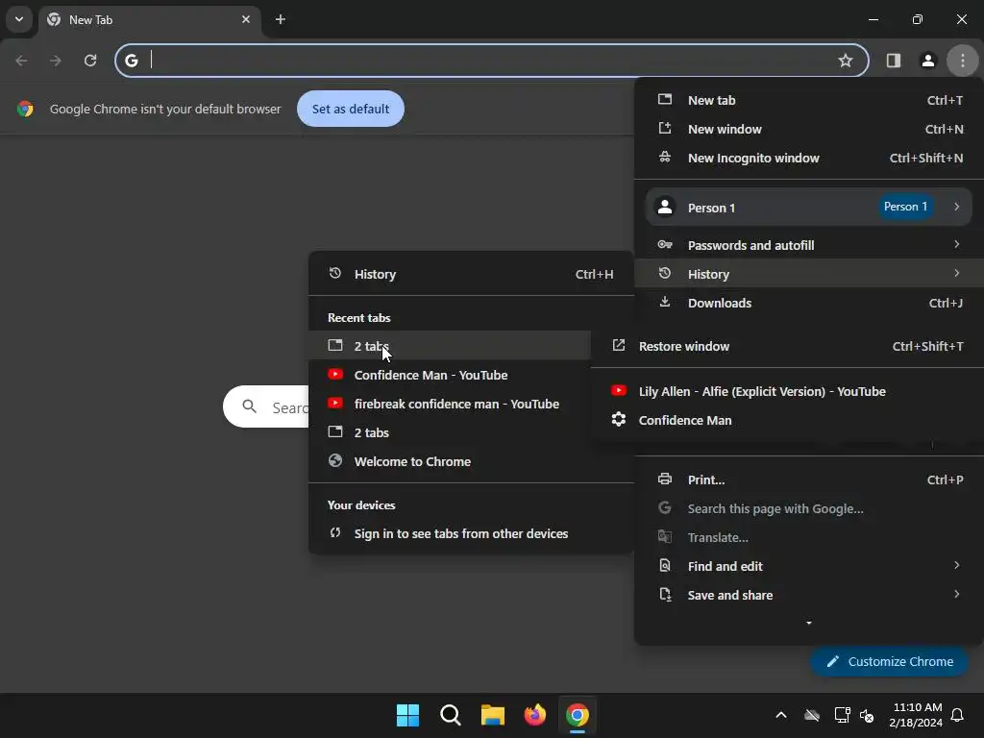Open the Confidence Man settings-icon entry
The width and height of the screenshot is (984, 738).
pos(788,421)
